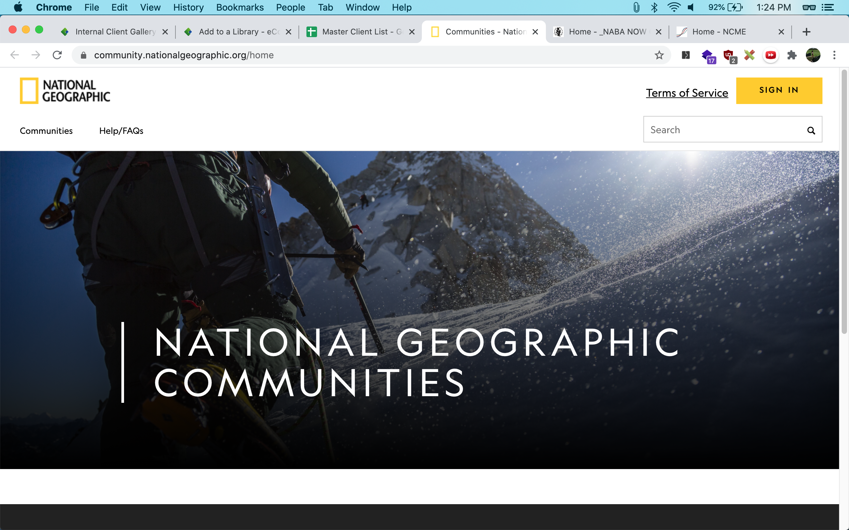Viewport: 849px width, 530px height.
Task: Click the yellow SIGN IN button
Action: (779, 90)
